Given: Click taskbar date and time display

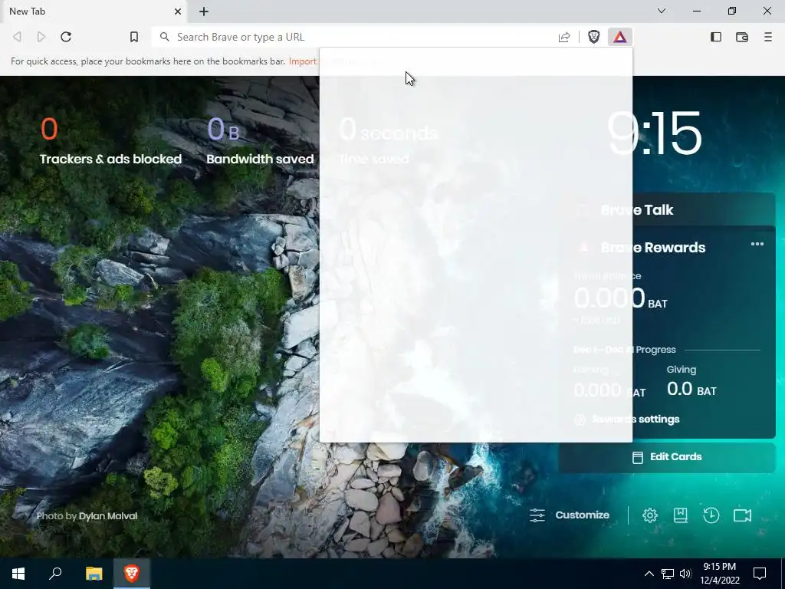Looking at the screenshot, I should click(719, 574).
